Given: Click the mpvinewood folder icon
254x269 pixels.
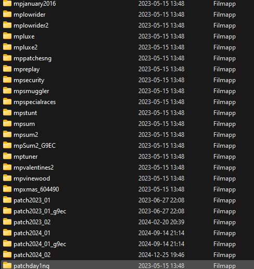Looking at the screenshot, I should (7, 178).
